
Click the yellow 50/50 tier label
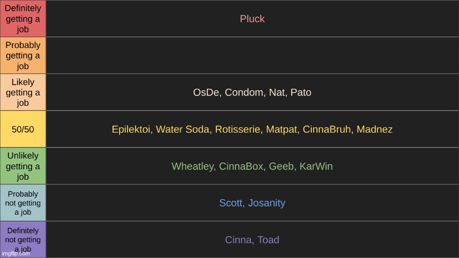[23, 129]
